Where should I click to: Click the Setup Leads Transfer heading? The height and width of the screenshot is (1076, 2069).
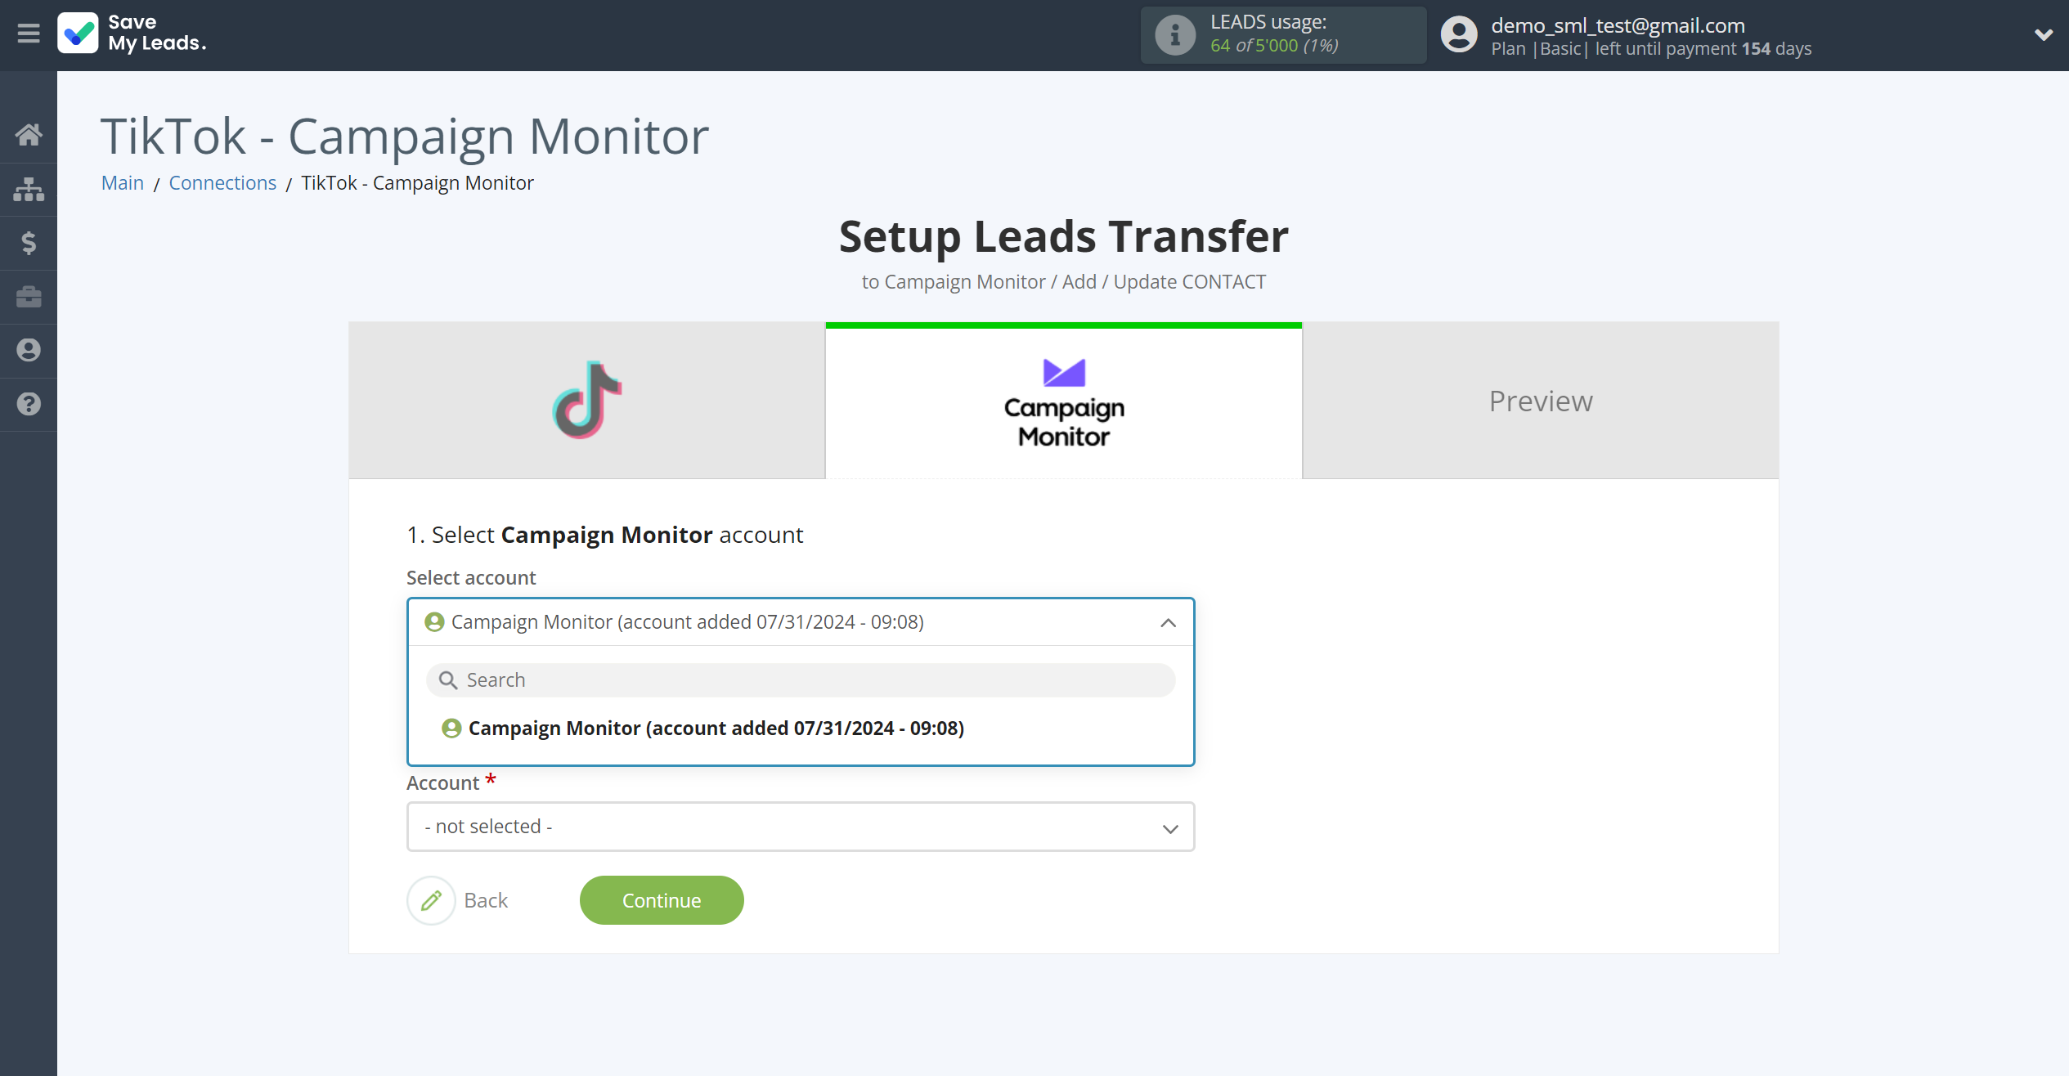1063,236
